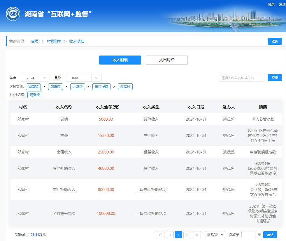Image resolution: width=286 pixels, height=241 pixels.
Task: Click the 登录 link
Action: tap(271, 4)
